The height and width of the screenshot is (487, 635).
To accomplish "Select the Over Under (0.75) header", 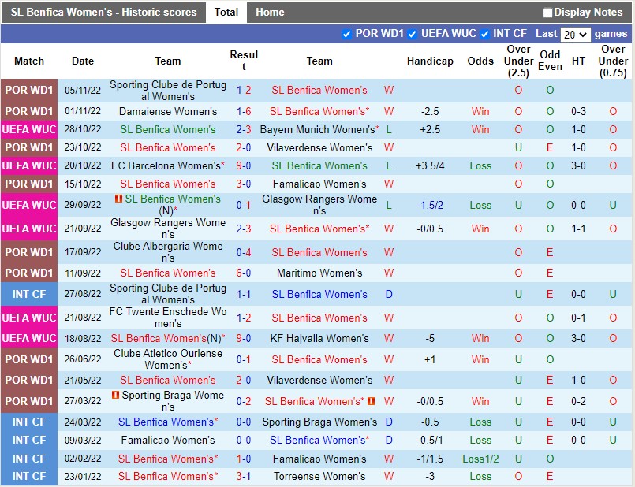I will click(x=613, y=61).
